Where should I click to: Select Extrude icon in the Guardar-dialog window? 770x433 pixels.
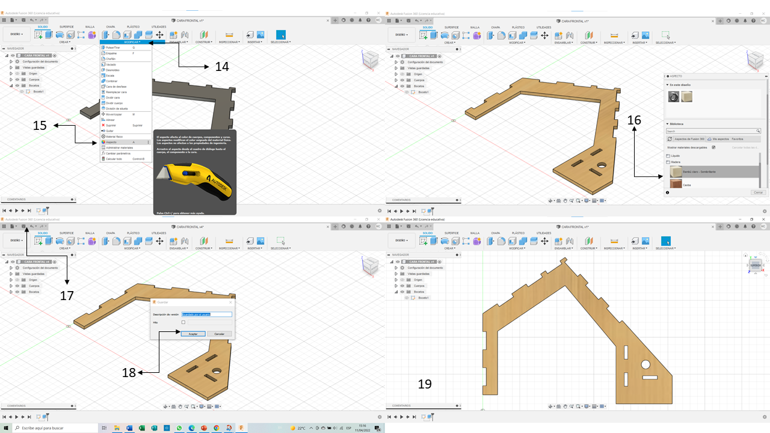click(x=49, y=241)
